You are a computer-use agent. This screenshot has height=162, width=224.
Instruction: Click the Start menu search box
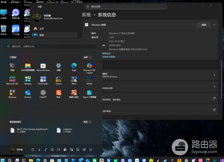tap(51, 47)
